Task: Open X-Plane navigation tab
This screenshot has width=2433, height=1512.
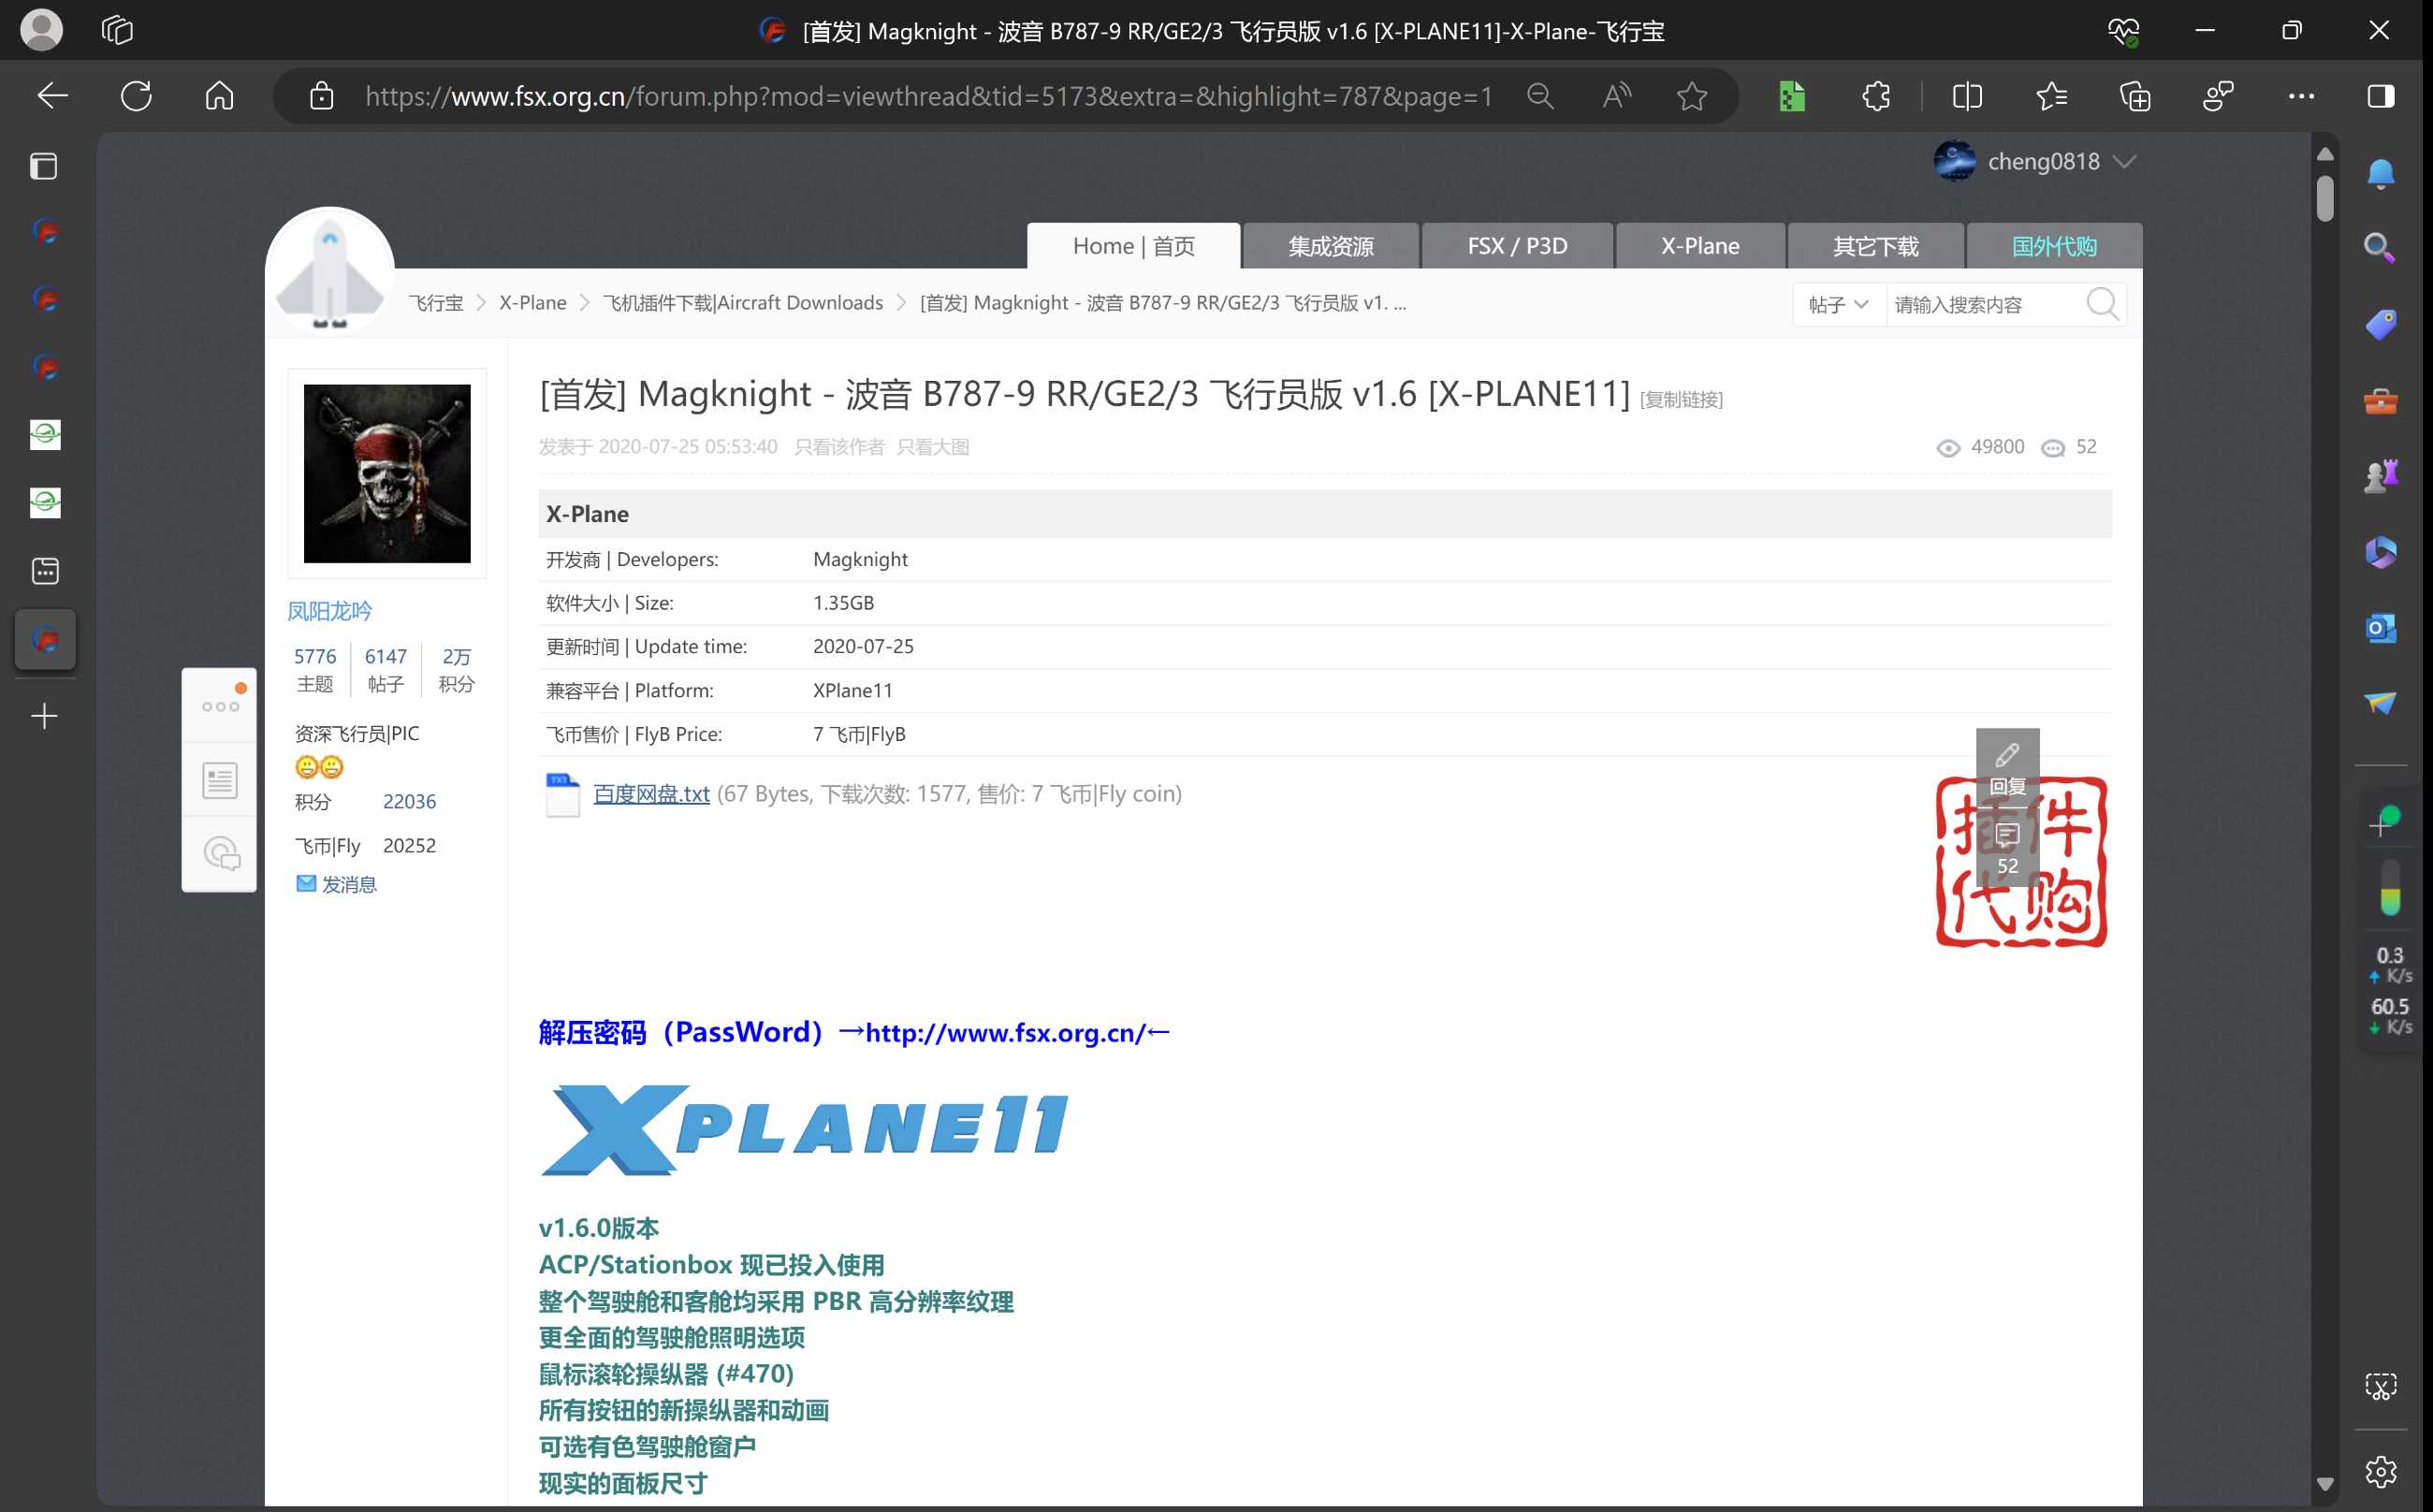Action: coord(1699,246)
